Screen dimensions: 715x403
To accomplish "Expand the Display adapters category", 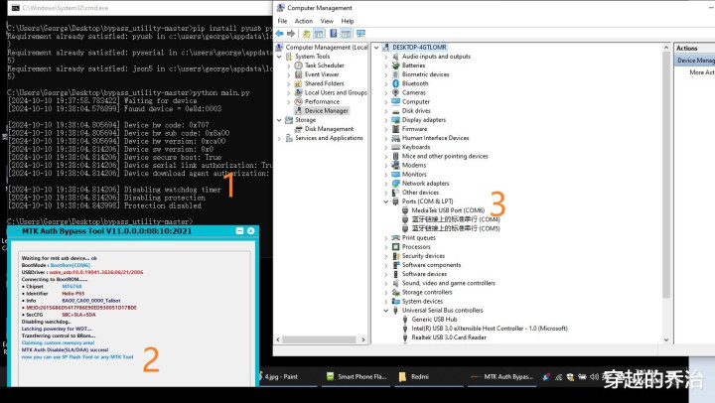I will [x=386, y=120].
